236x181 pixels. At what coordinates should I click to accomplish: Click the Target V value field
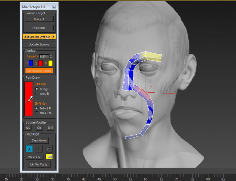point(44,56)
